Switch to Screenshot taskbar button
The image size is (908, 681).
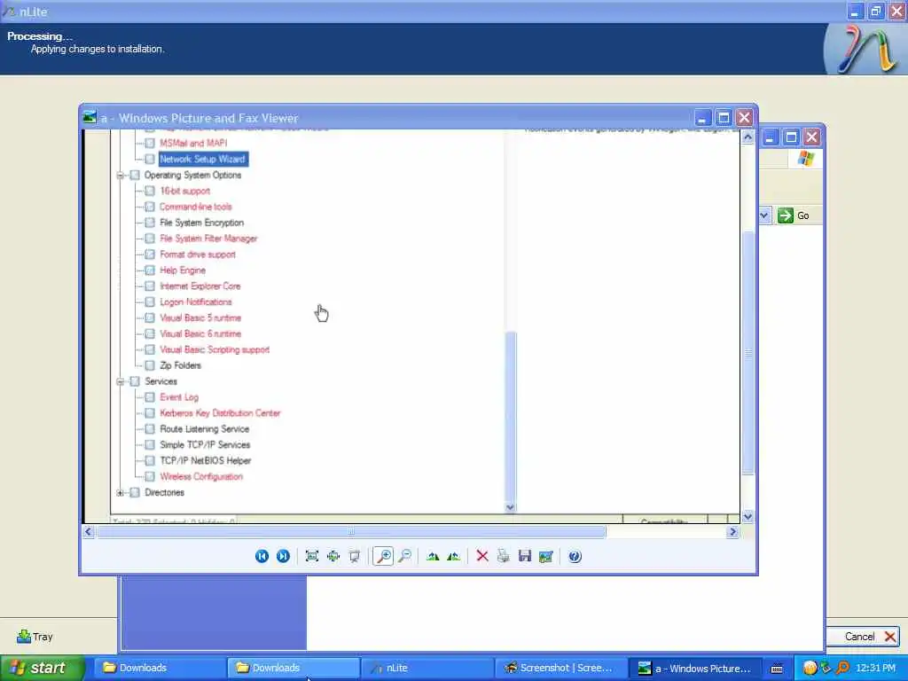coord(561,669)
